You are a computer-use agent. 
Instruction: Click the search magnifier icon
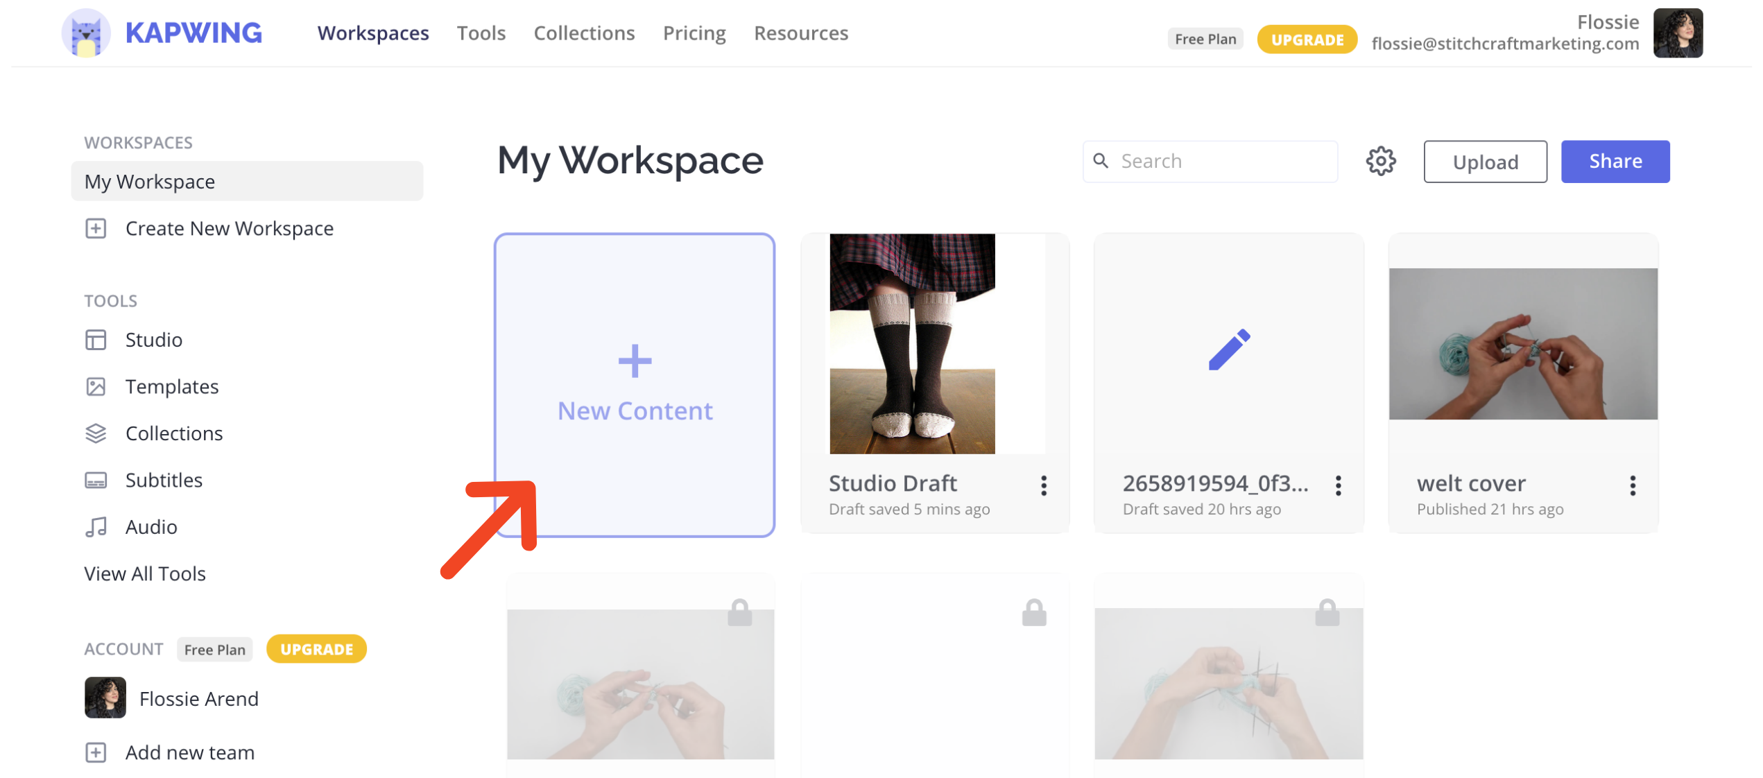(1100, 161)
